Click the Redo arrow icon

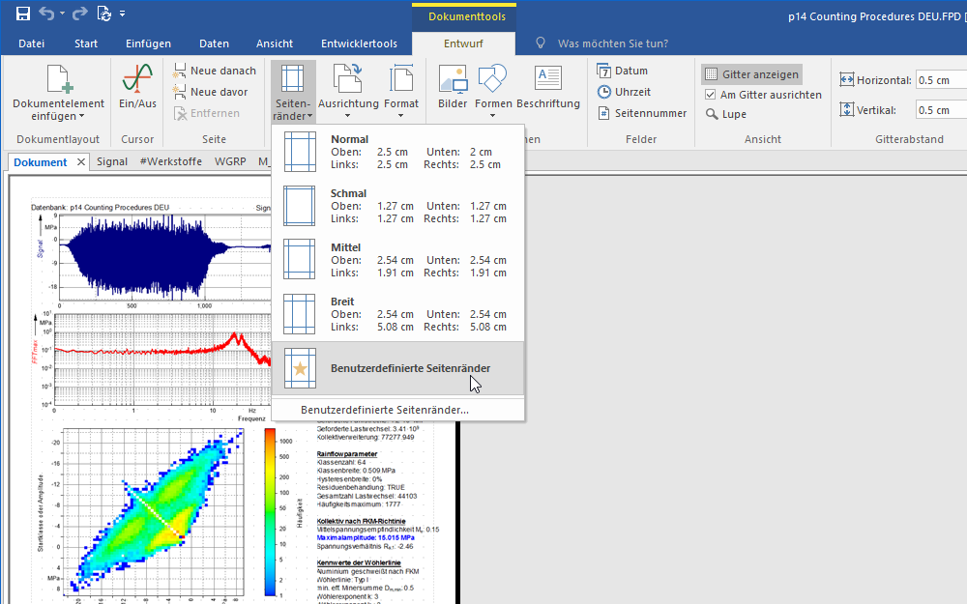tap(80, 14)
